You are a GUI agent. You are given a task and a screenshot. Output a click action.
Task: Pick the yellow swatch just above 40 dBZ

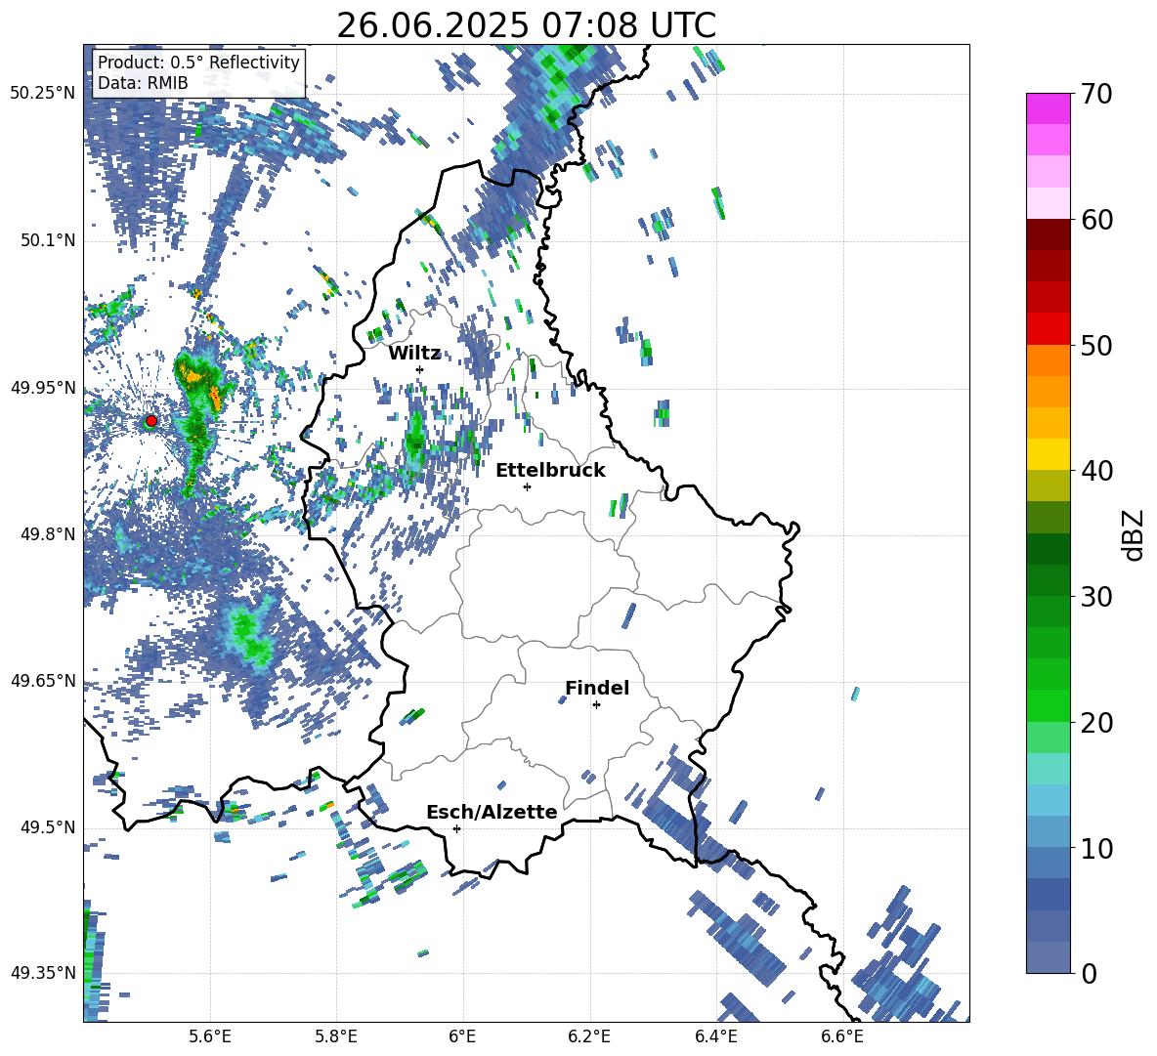tap(1048, 454)
